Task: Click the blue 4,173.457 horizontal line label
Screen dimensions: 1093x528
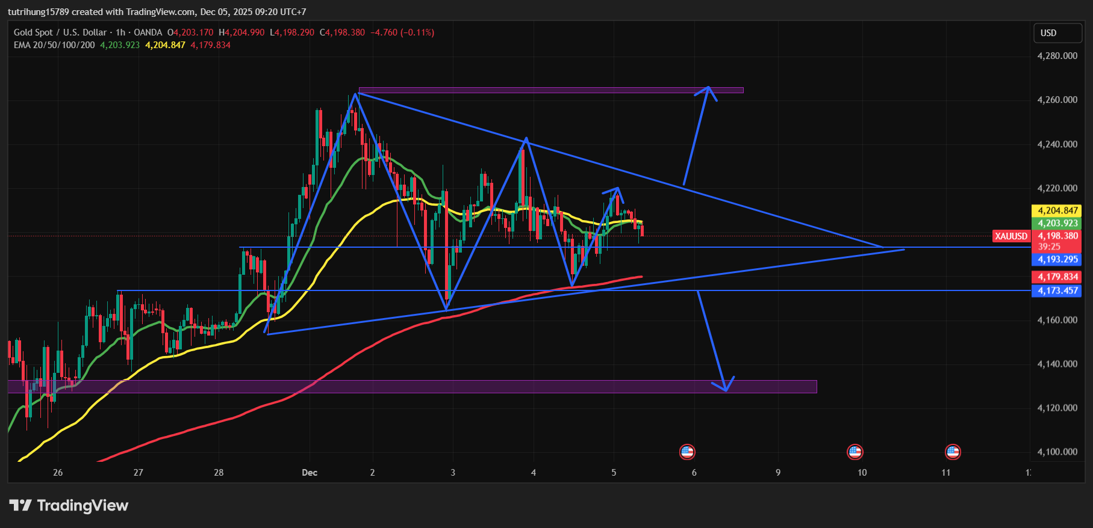Action: click(x=1057, y=291)
